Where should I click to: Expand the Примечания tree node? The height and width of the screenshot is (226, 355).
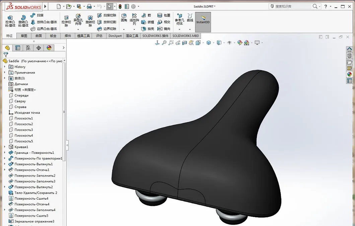pyautogui.click(x=5, y=72)
